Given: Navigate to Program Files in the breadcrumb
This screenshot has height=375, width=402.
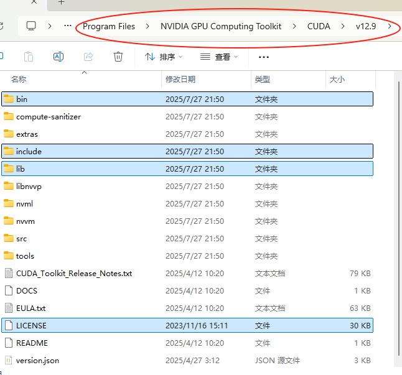Looking at the screenshot, I should coord(109,26).
